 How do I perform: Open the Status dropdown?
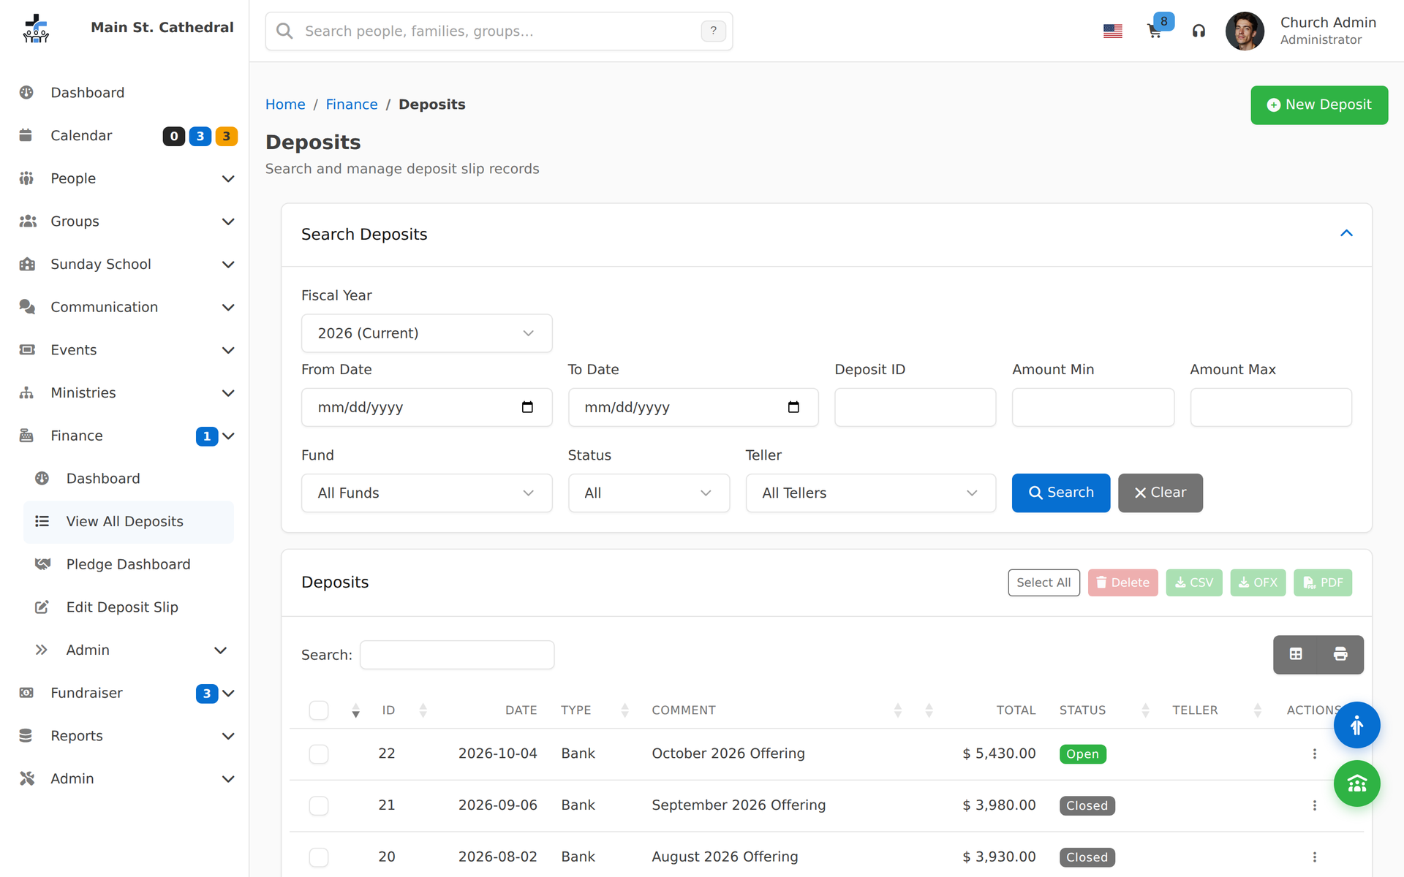(x=649, y=493)
